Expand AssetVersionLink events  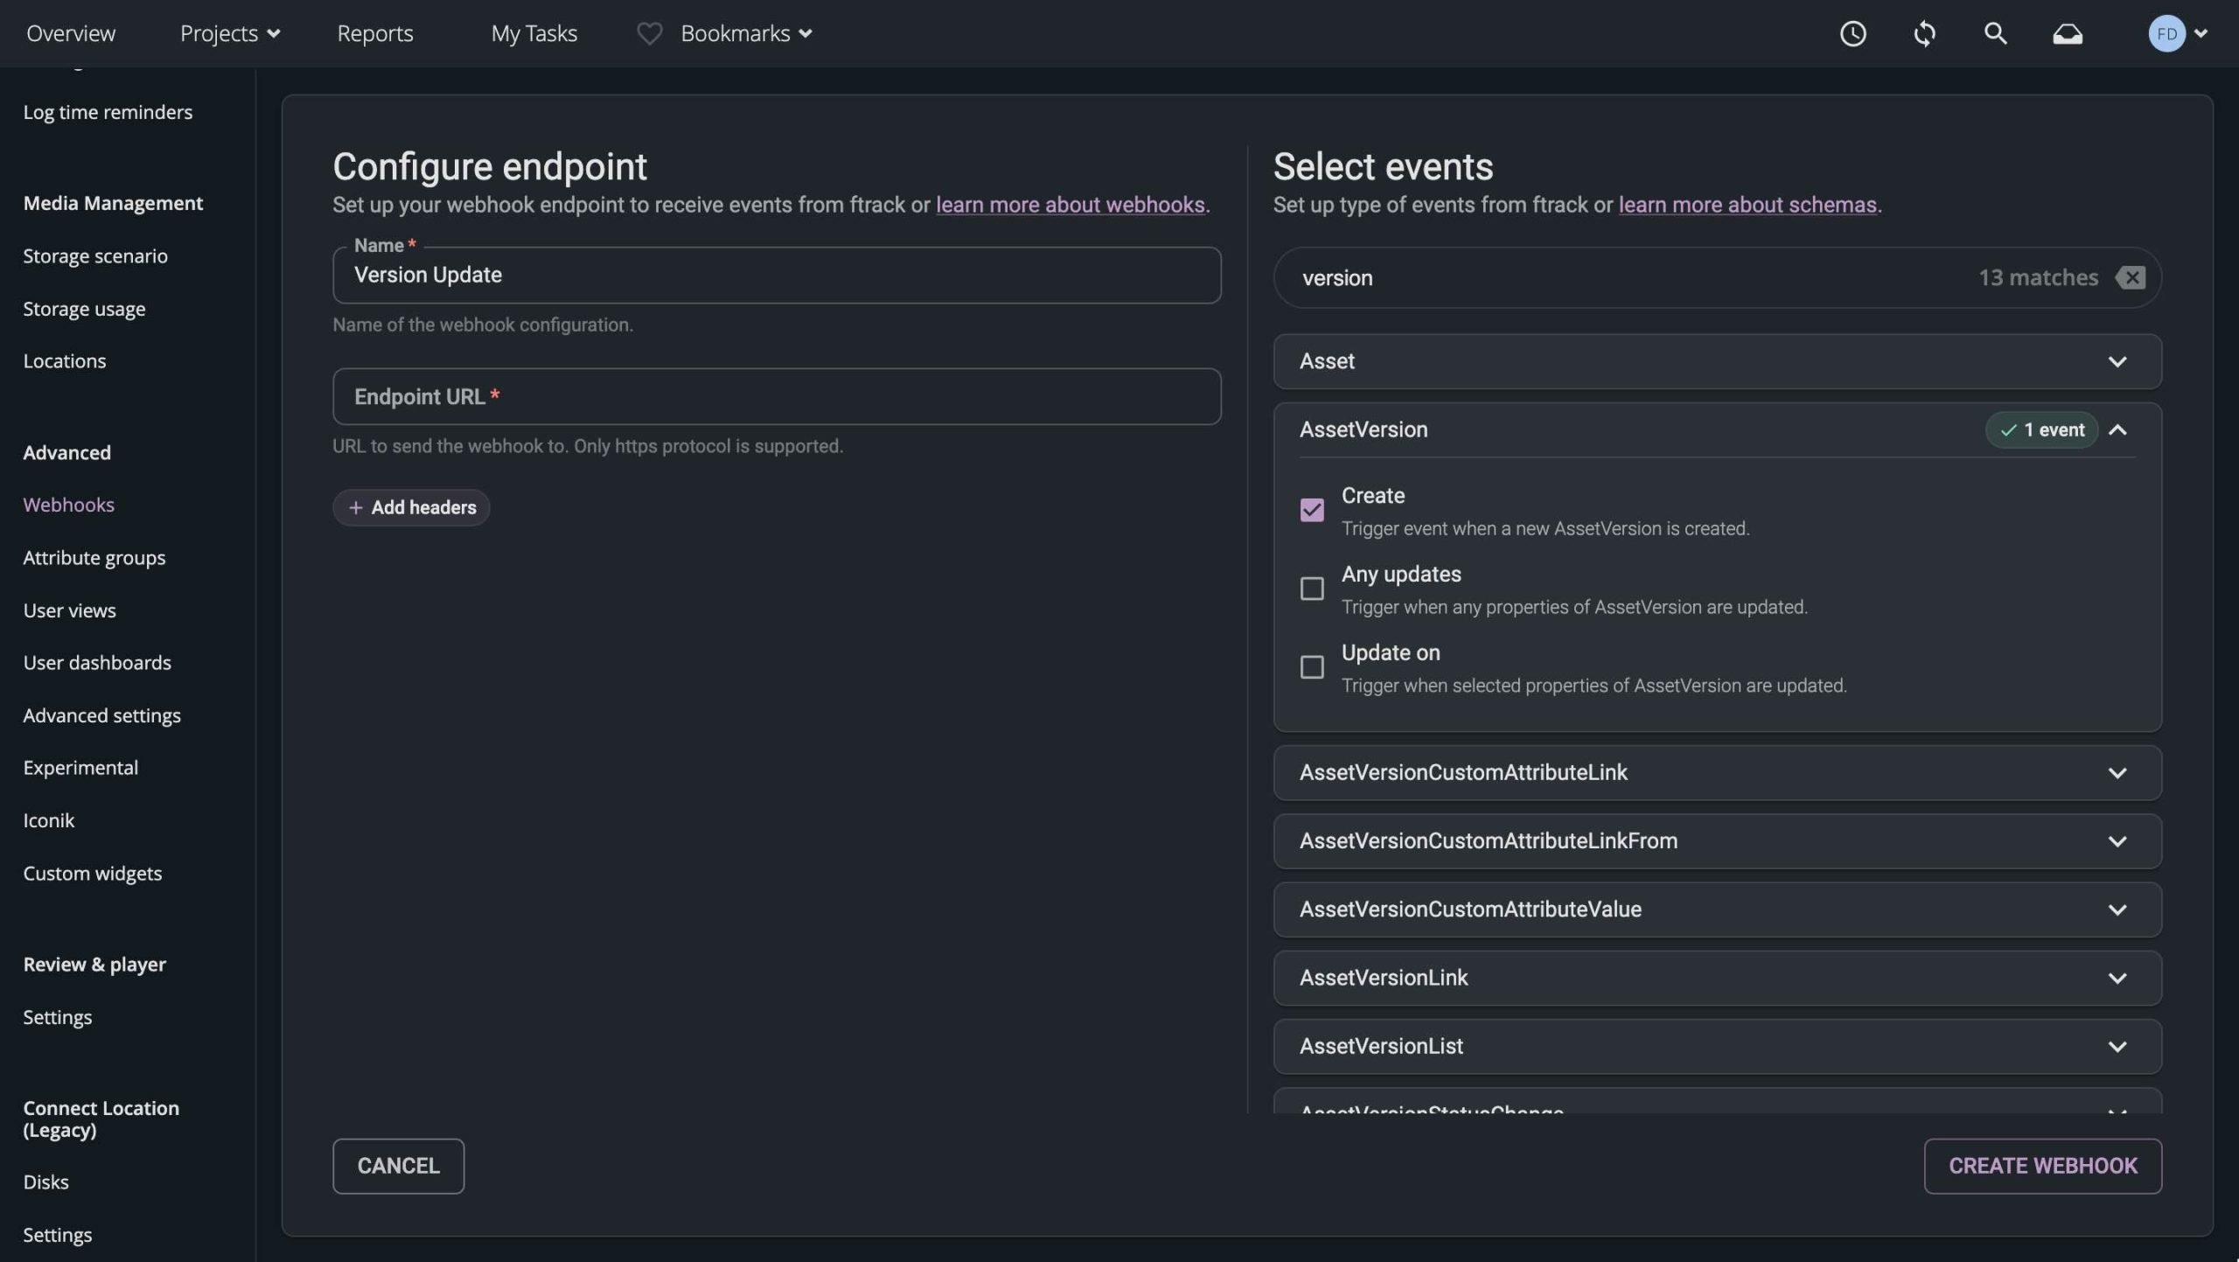(x=2117, y=978)
